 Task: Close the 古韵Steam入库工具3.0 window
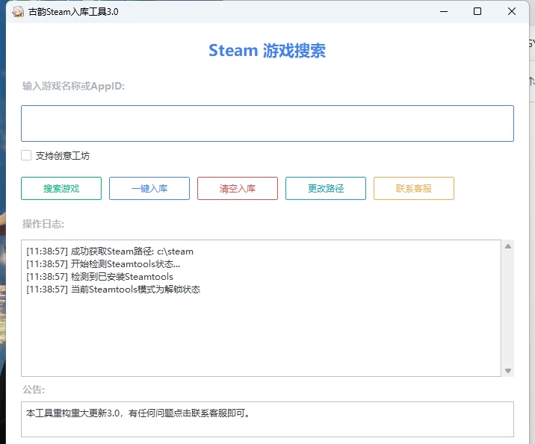[x=511, y=12]
